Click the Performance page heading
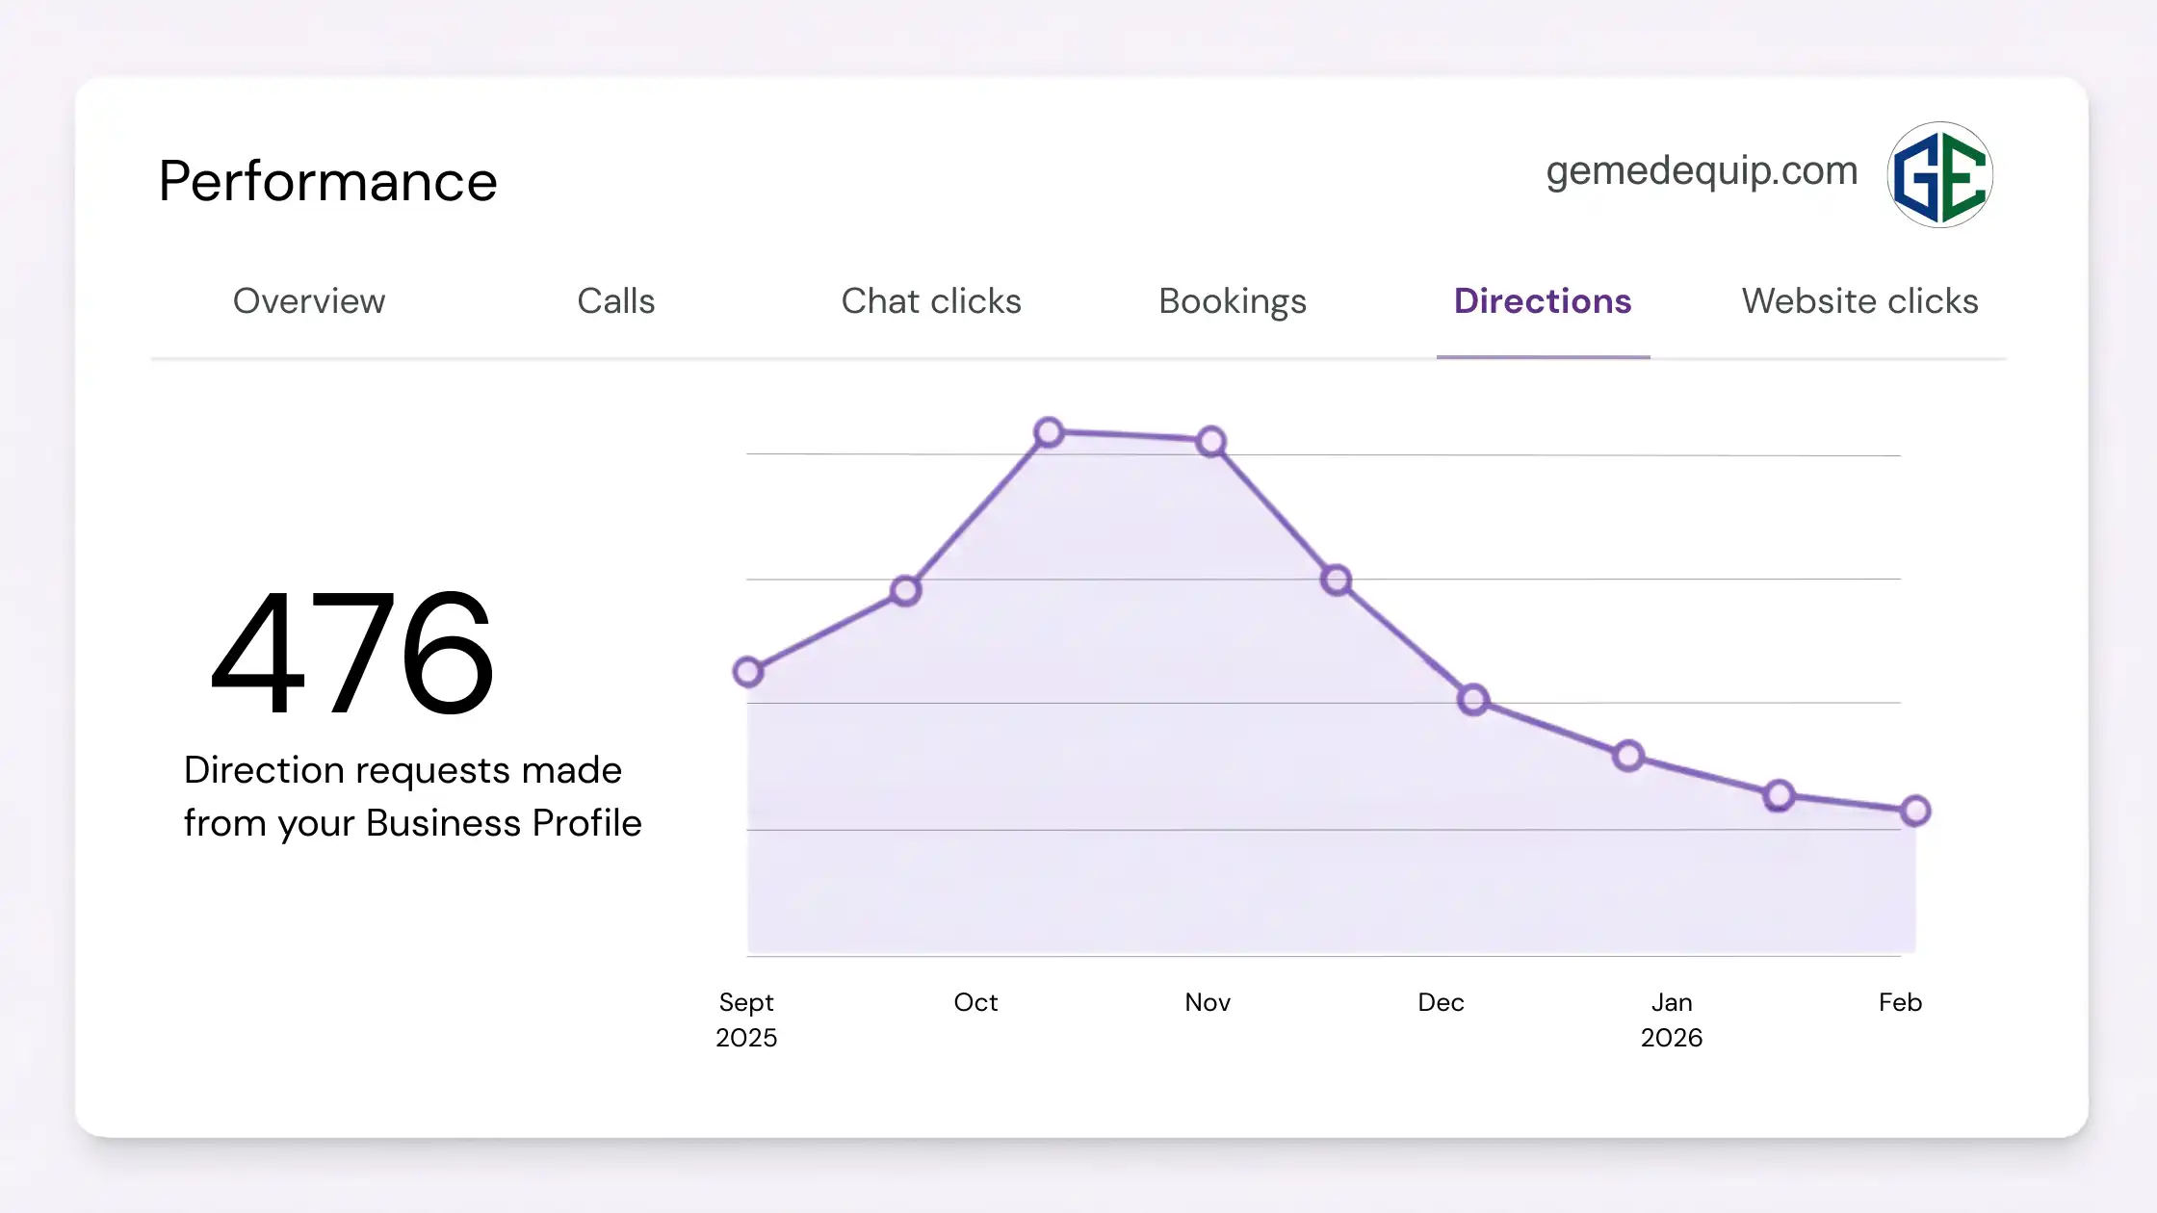The height and width of the screenshot is (1213, 2157). (327, 181)
